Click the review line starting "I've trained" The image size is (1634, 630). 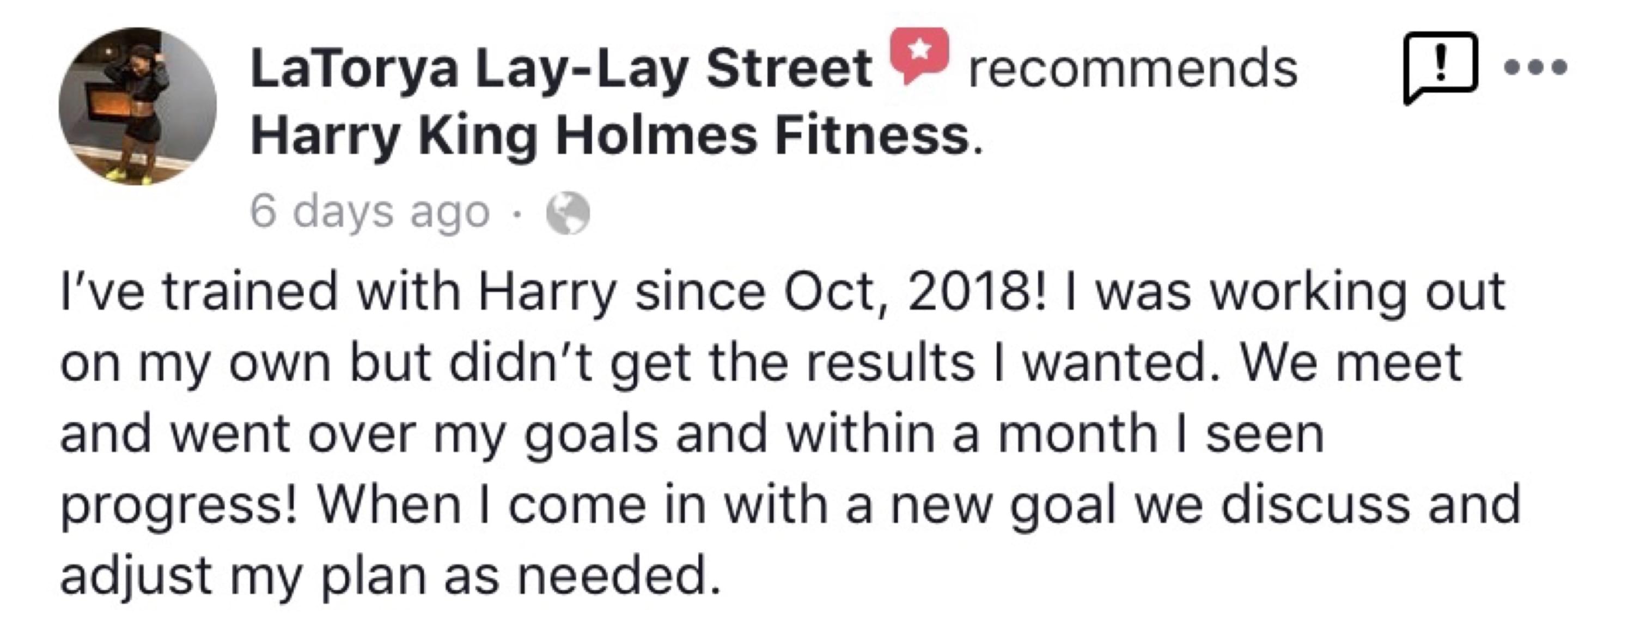tap(782, 292)
